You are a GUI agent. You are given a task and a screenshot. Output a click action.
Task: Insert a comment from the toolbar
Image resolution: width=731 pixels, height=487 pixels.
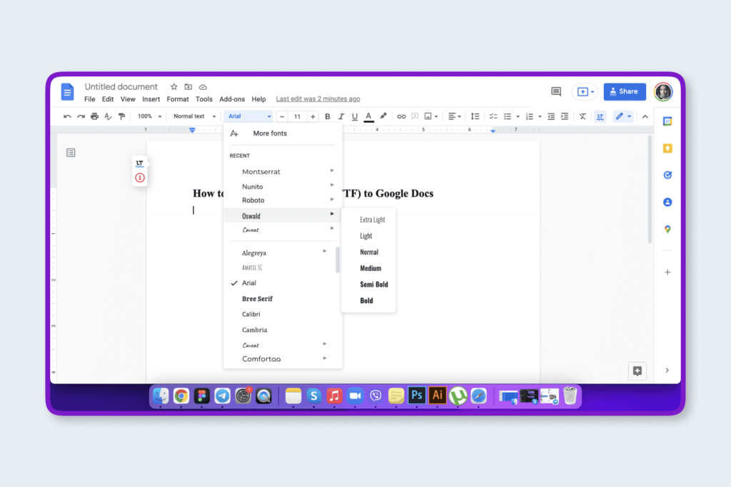[415, 116]
